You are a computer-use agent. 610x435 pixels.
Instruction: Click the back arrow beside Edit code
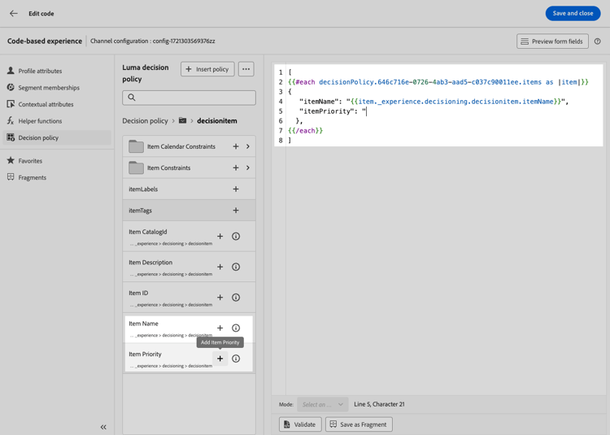(x=14, y=13)
